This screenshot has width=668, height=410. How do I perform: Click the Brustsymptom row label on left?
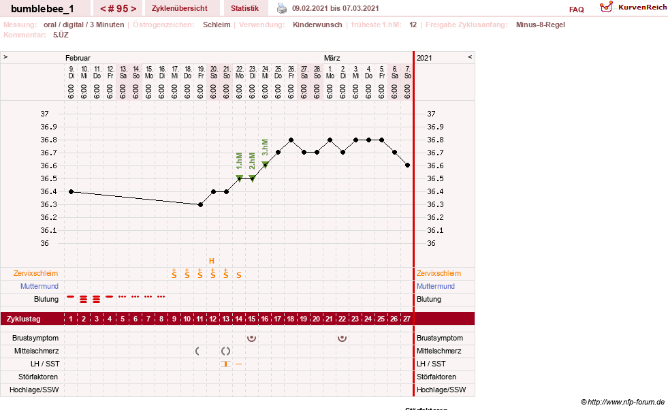[x=35, y=338]
